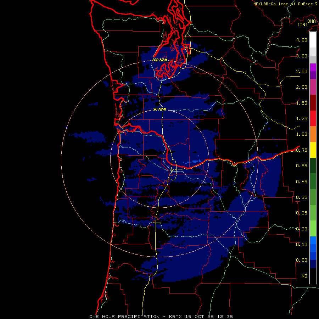This screenshot has height=319, width=319.
Task: Click the navy swatch just above ND
Action: tap(313, 264)
